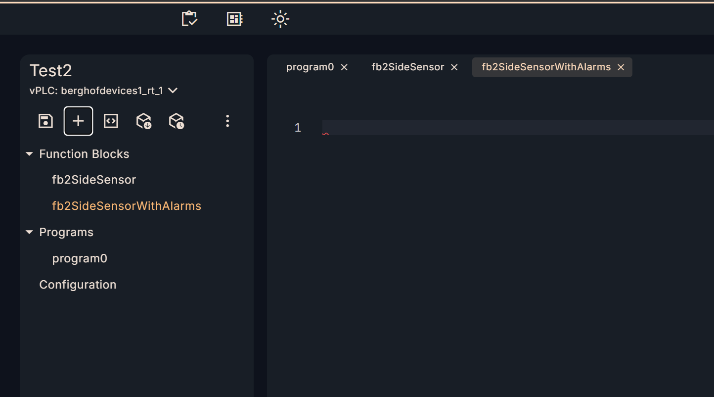The height and width of the screenshot is (397, 714).
Task: Click the cube with download arrow icon
Action: tap(143, 121)
